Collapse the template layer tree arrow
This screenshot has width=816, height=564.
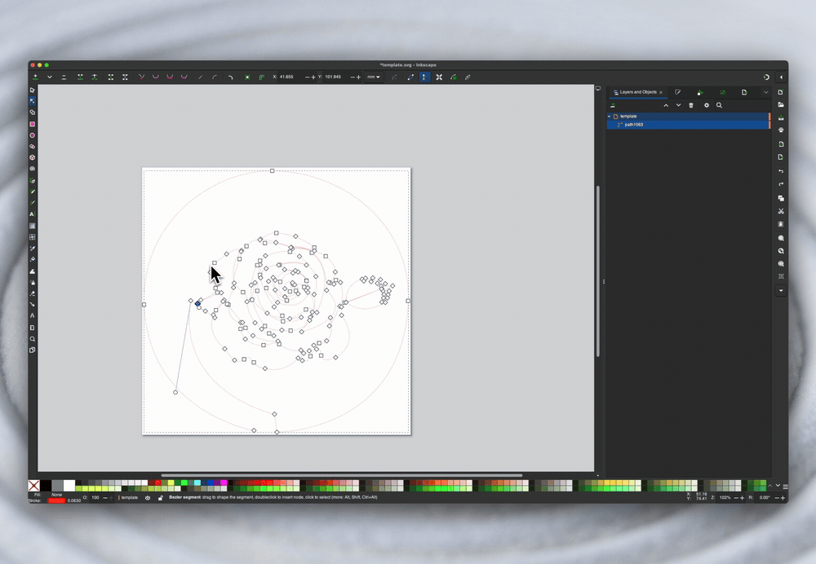point(610,117)
